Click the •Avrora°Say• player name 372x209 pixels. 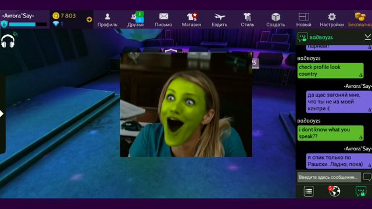tap(18, 16)
